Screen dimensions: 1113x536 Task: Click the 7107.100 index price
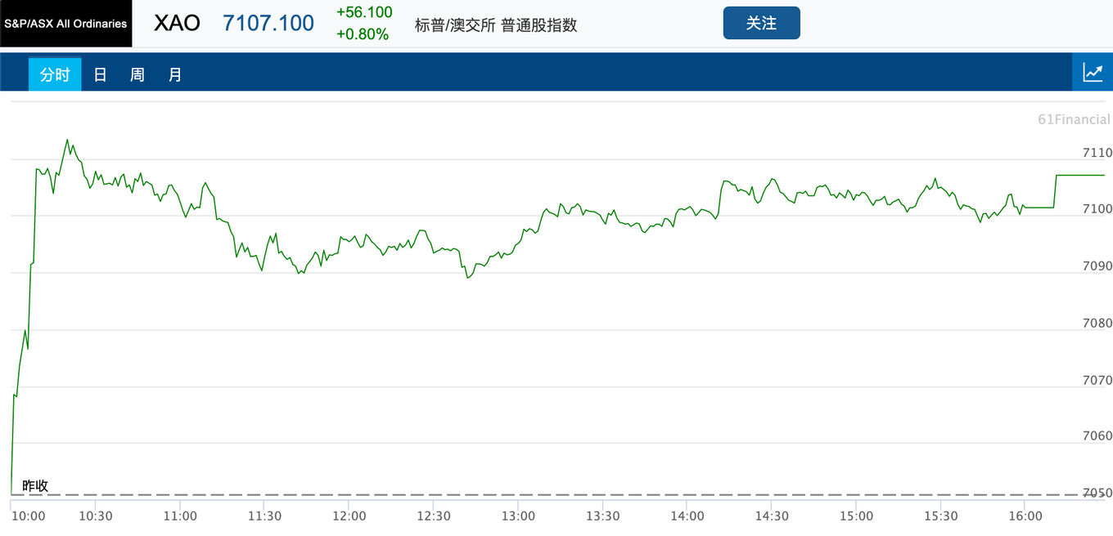pos(268,23)
